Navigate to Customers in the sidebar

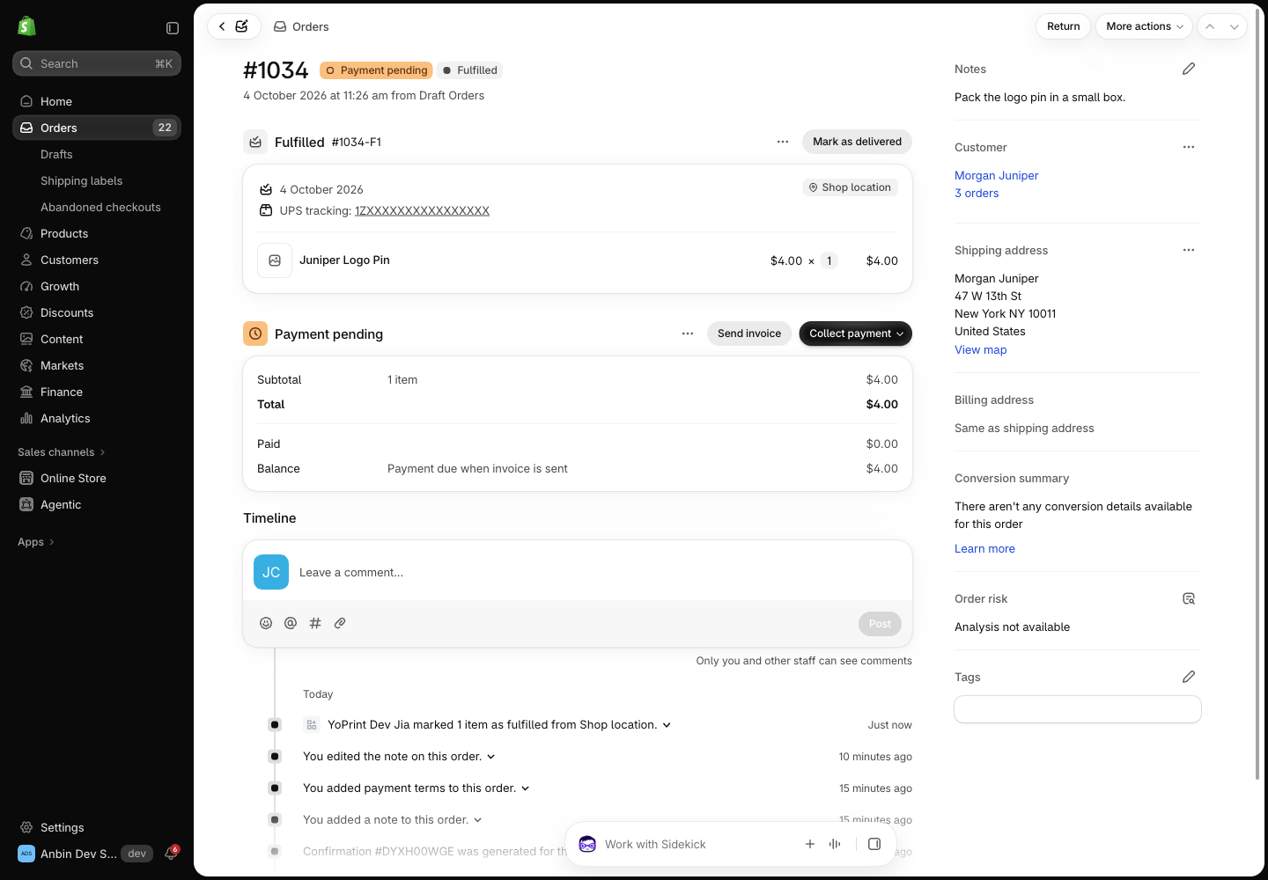pyautogui.click(x=97, y=260)
